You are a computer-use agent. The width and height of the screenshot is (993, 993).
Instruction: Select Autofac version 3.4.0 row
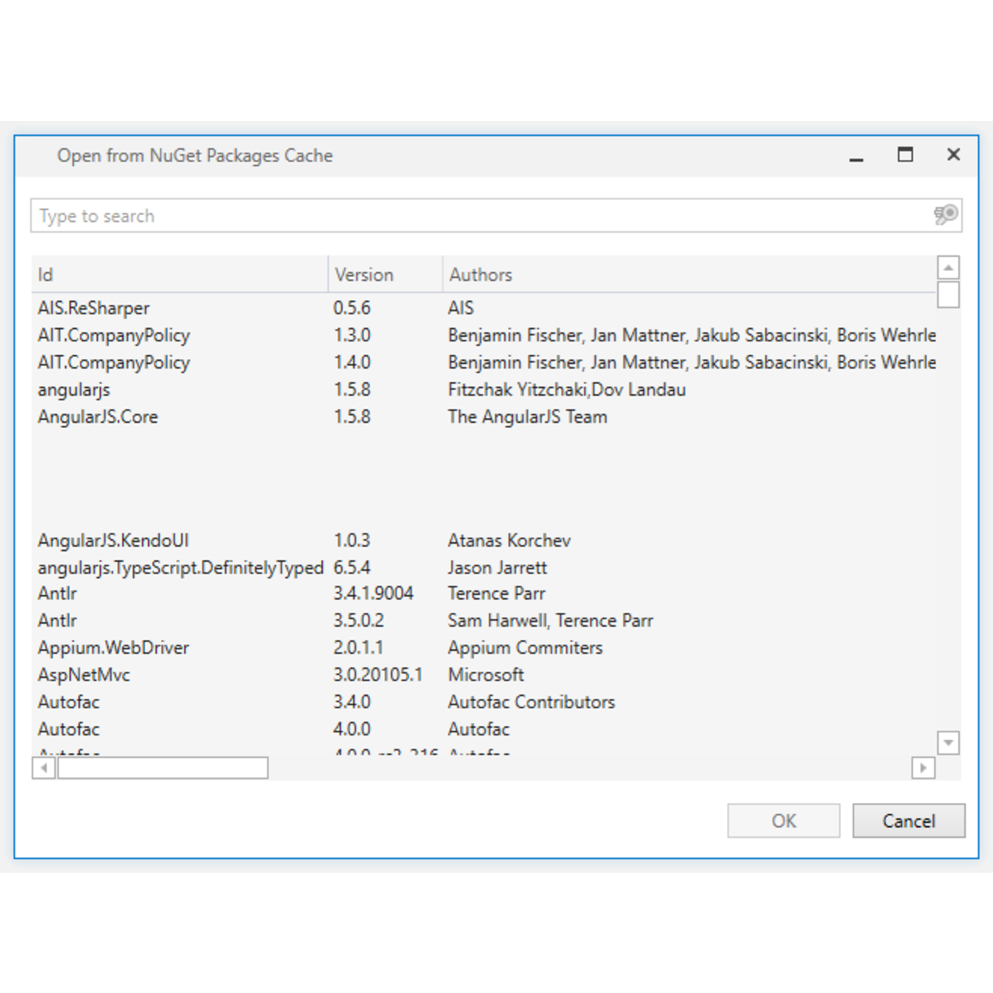coord(484,702)
